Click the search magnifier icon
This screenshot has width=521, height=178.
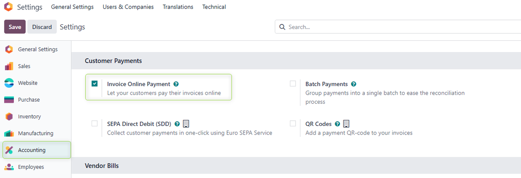coord(282,27)
